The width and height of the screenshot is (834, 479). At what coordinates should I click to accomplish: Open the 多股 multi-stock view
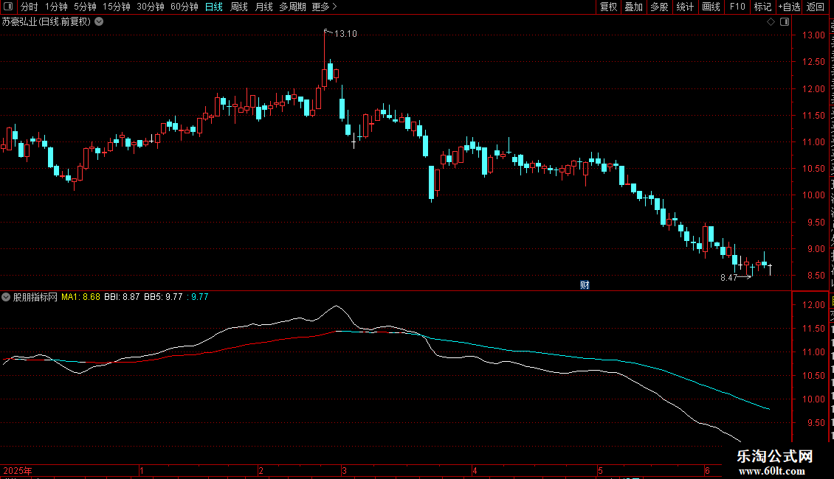coord(660,7)
